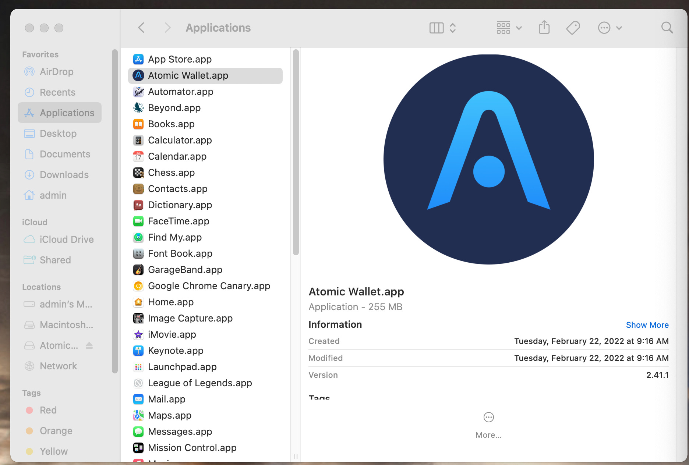Screen dimensions: 689x465
Task: Click the FaceTime app icon
Action: pyautogui.click(x=138, y=221)
